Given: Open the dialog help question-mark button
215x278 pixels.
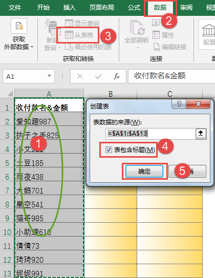Looking at the screenshot, I should [x=179, y=104].
